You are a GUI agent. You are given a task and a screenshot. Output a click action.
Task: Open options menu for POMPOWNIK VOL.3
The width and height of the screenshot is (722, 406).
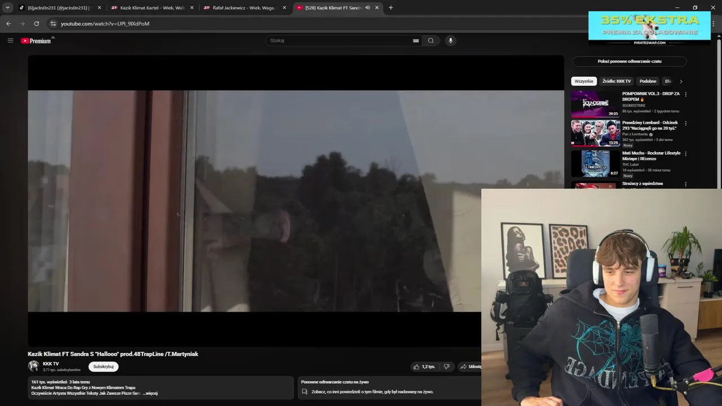686,94
